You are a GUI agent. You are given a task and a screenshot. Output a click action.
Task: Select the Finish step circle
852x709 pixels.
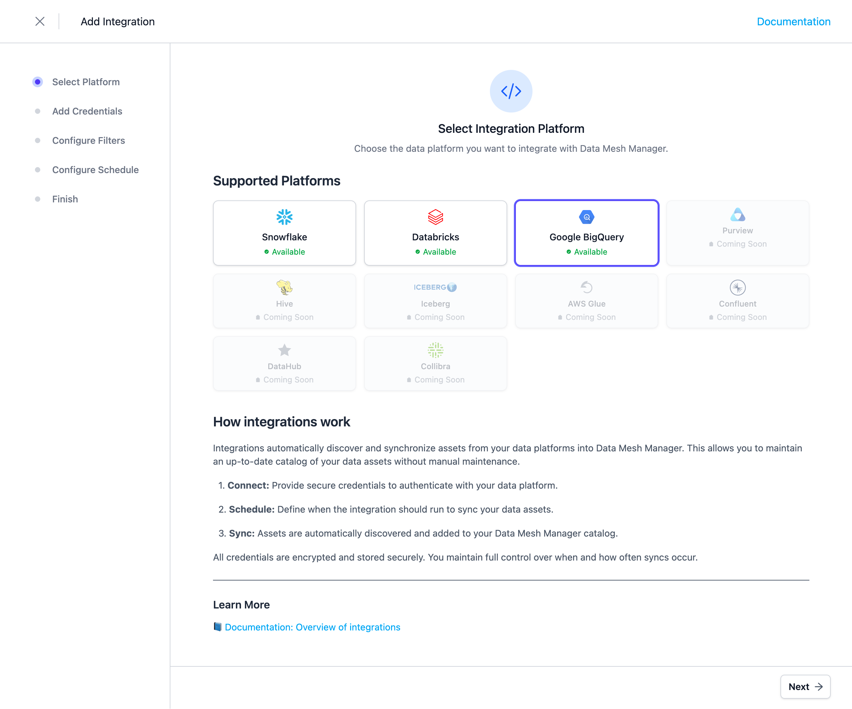tap(38, 199)
